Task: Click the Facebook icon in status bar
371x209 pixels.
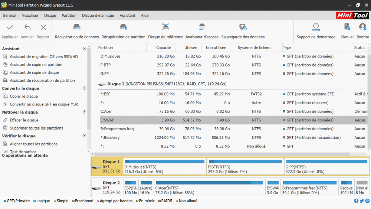Action: 356,201
